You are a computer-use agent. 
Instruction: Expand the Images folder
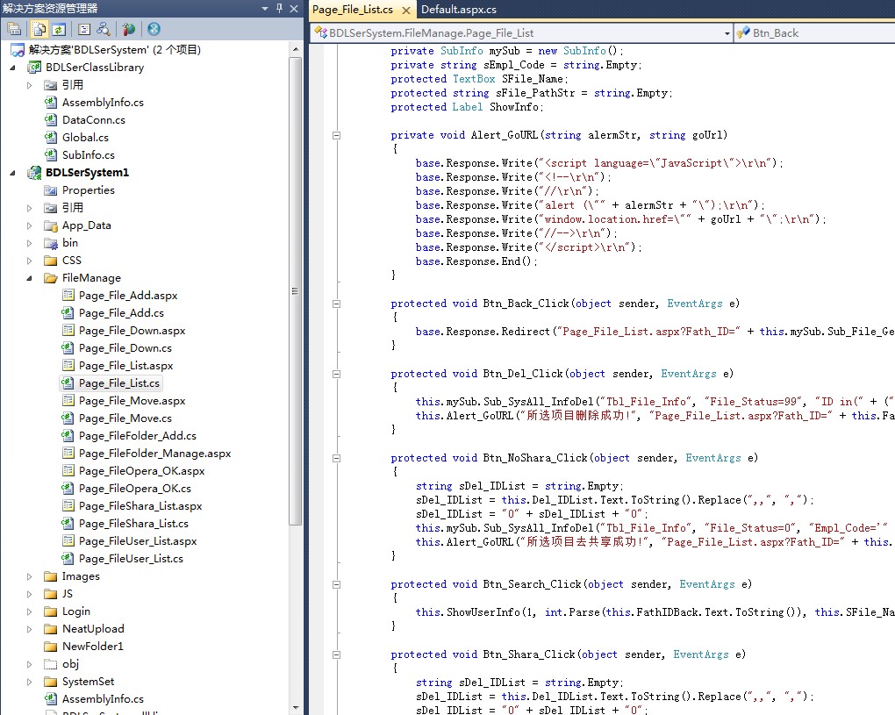pyautogui.click(x=29, y=577)
